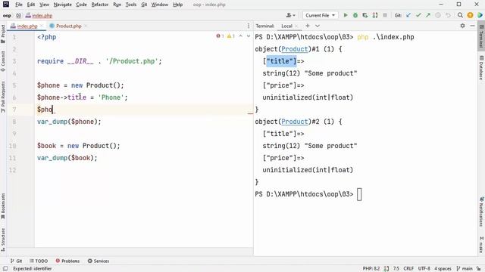Open the Commit tool window sidebar button
The width and height of the screenshot is (485, 272).
tap(3, 61)
